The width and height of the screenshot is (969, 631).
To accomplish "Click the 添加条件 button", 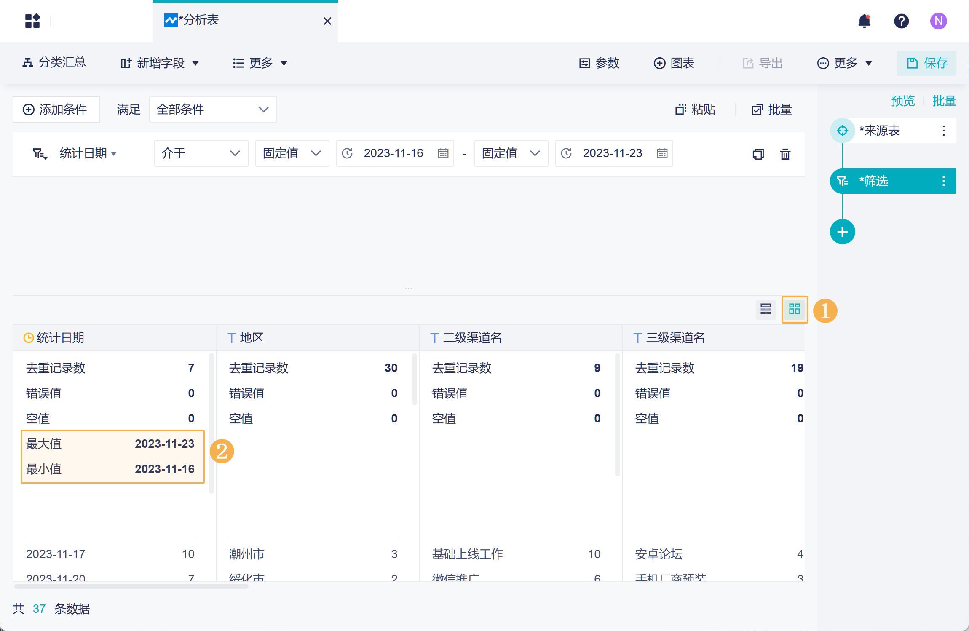I will (56, 110).
